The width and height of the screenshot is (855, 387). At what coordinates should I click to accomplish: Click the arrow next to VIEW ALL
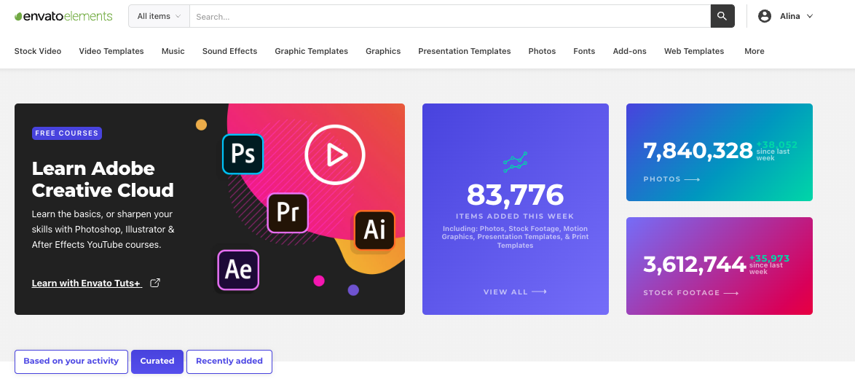539,292
